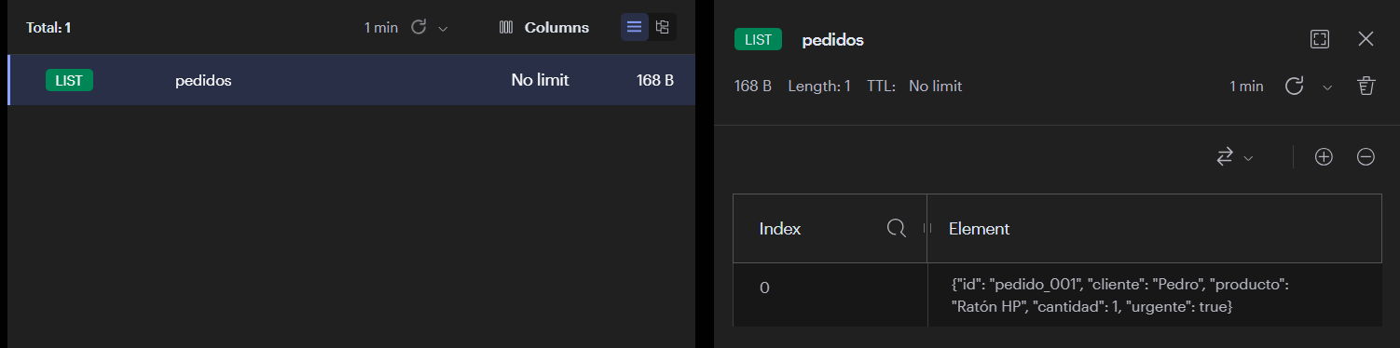
Task: Search by index using magnifier icon
Action: [x=897, y=228]
